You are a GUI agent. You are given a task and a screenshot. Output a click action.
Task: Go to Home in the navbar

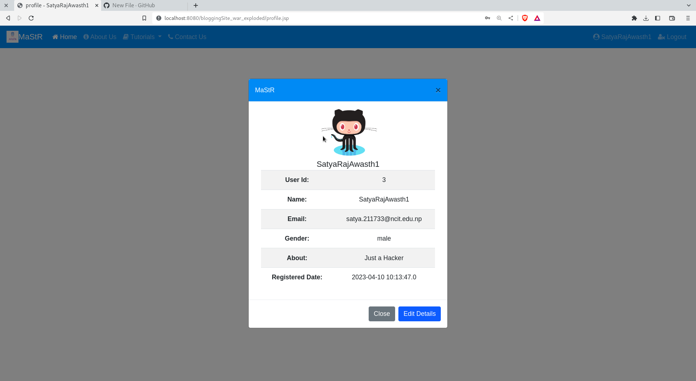[x=65, y=37]
